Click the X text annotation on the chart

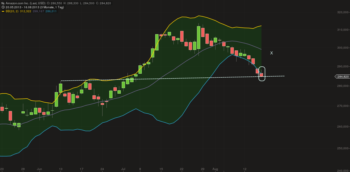[x=271, y=53]
